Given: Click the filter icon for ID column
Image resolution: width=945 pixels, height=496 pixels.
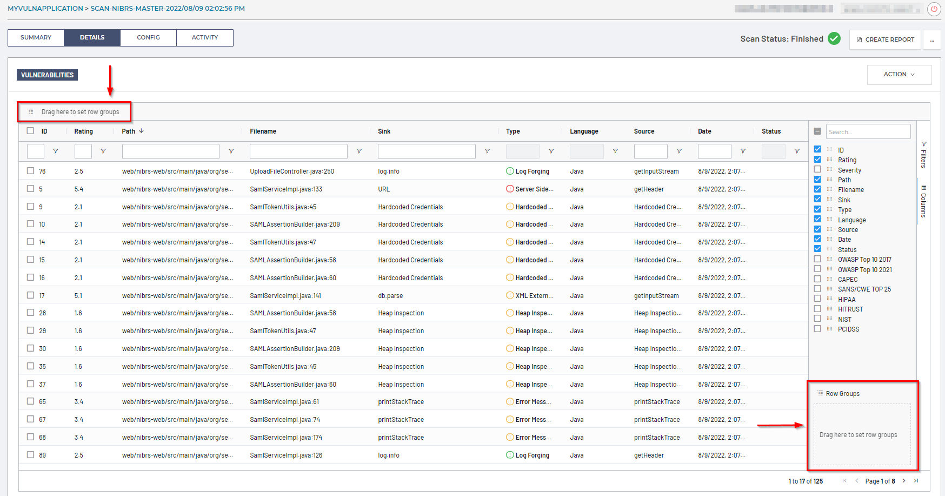Looking at the screenshot, I should point(56,151).
